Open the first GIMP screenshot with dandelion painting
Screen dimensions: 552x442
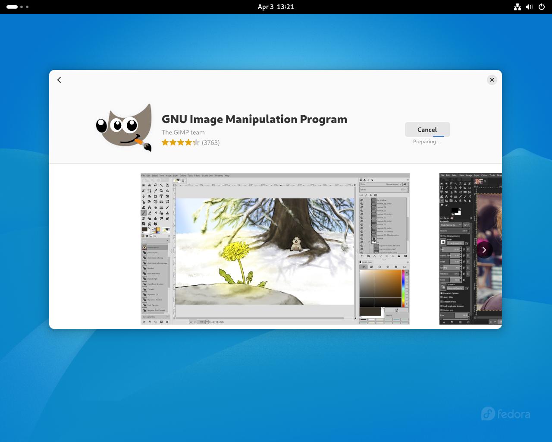[x=275, y=249]
